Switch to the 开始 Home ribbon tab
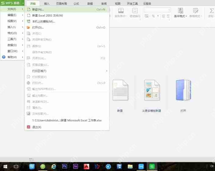Screen dimensions: 215x171 click(x=33, y=3)
